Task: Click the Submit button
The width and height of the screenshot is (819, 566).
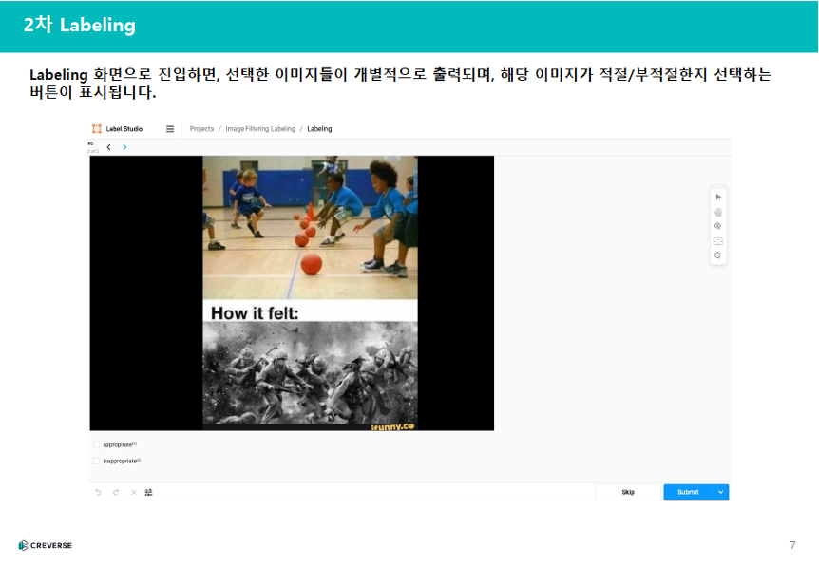Action: (689, 492)
